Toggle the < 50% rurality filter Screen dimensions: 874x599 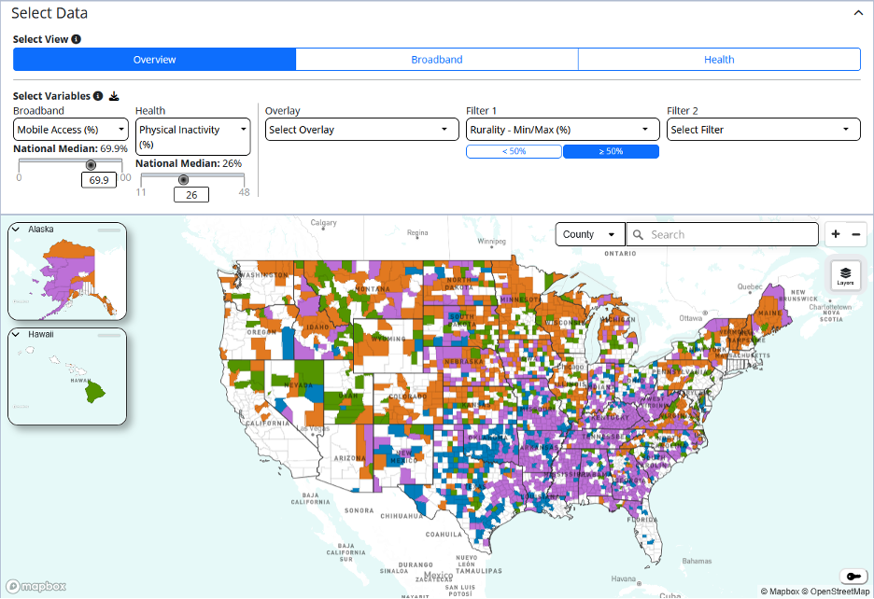click(514, 151)
